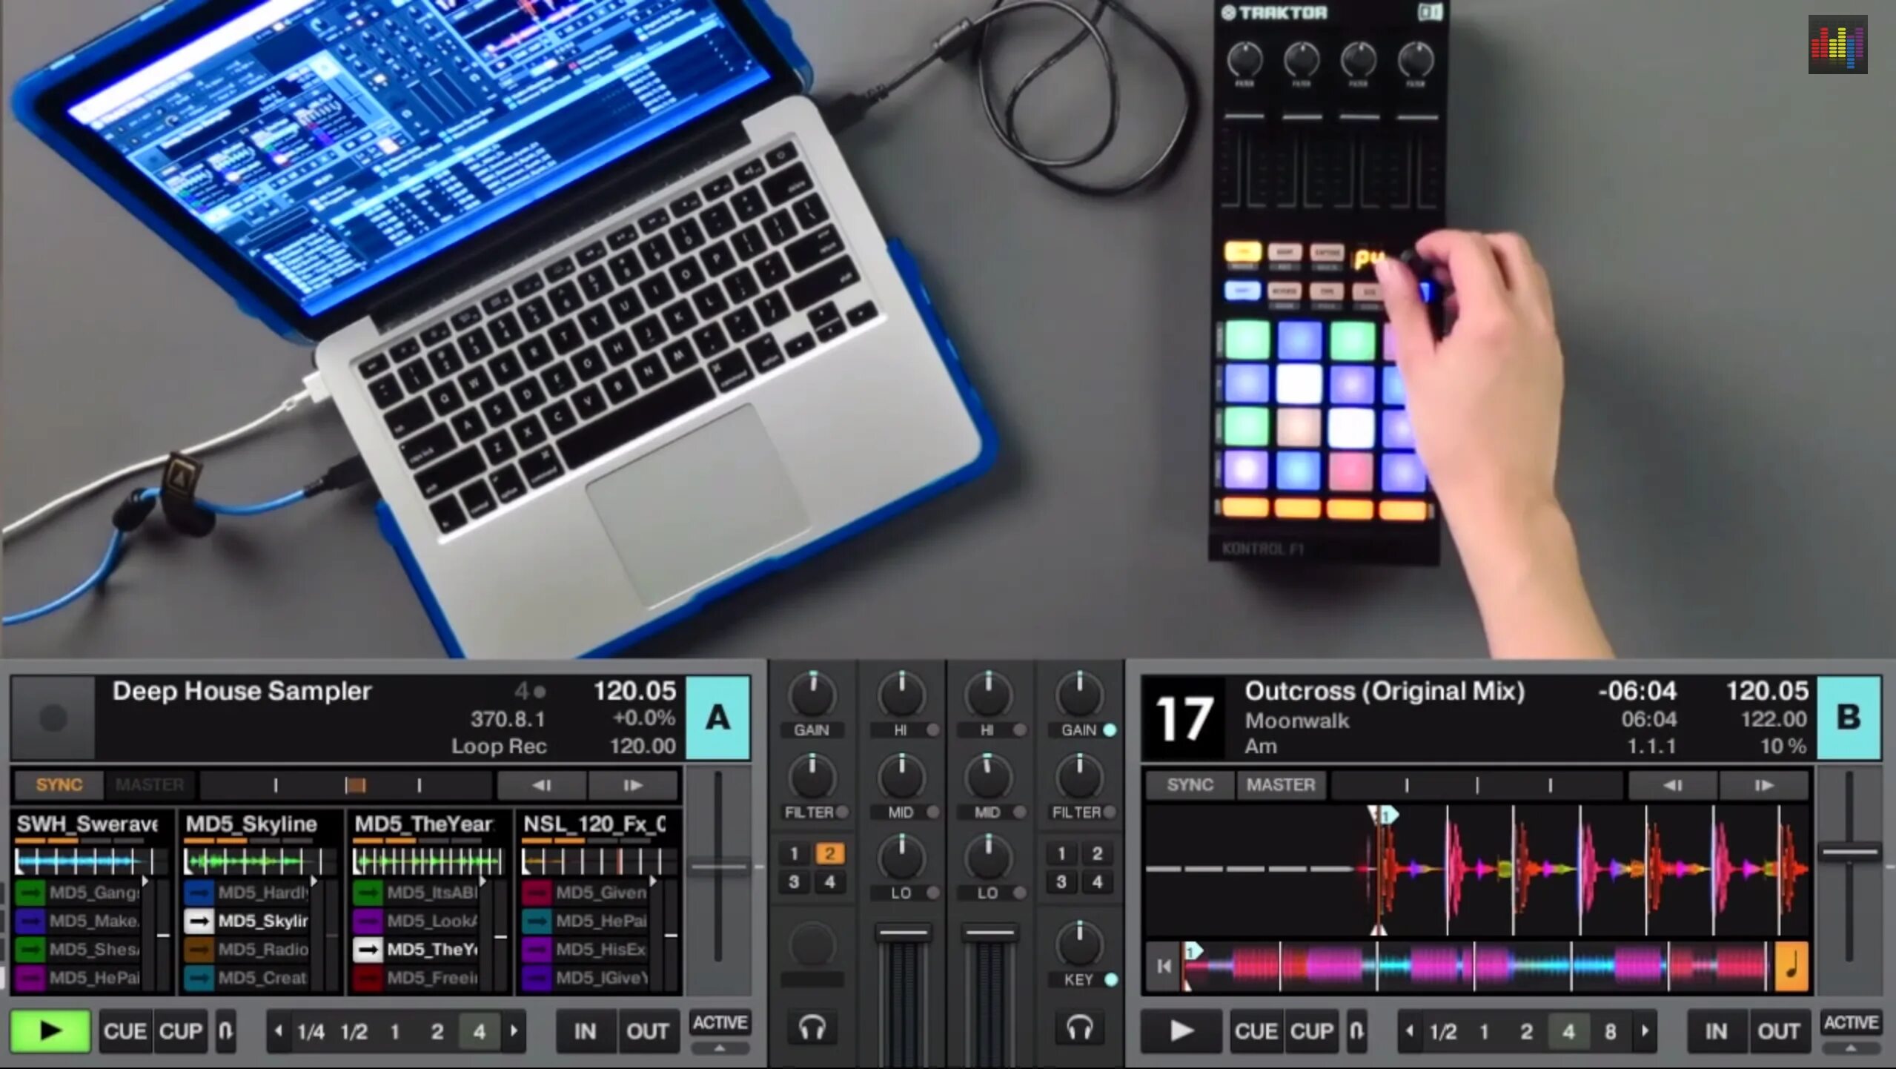Enable SYNC on deck A
Image resolution: width=1896 pixels, height=1069 pixels.
tap(59, 784)
